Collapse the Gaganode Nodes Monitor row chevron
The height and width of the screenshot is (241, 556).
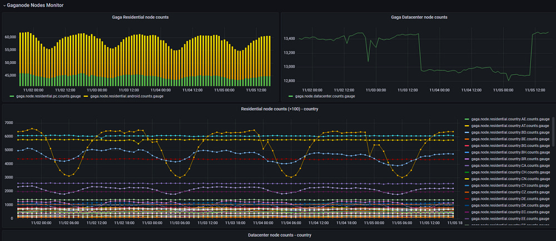click(4, 6)
